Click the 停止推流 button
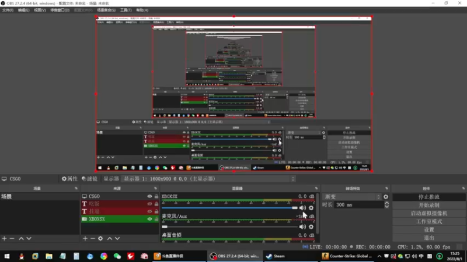Screen dimensions: 467x262 point(429,197)
